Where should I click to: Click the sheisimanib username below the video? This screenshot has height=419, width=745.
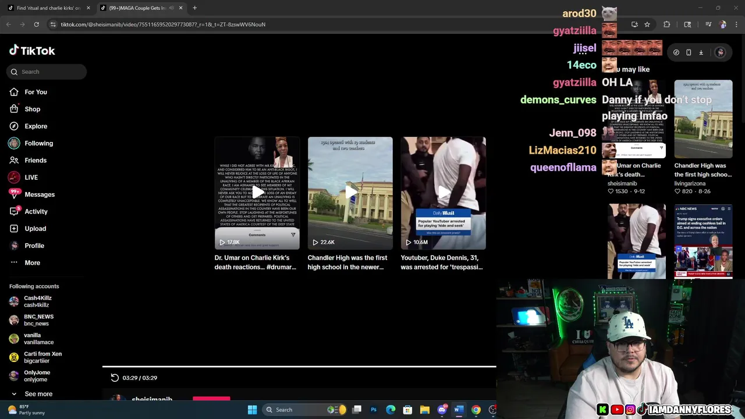tap(152, 399)
